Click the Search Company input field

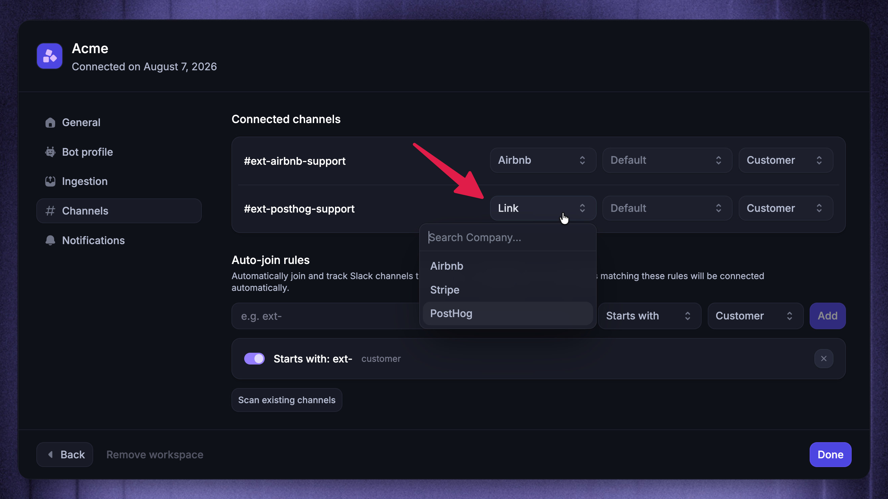[x=508, y=237]
